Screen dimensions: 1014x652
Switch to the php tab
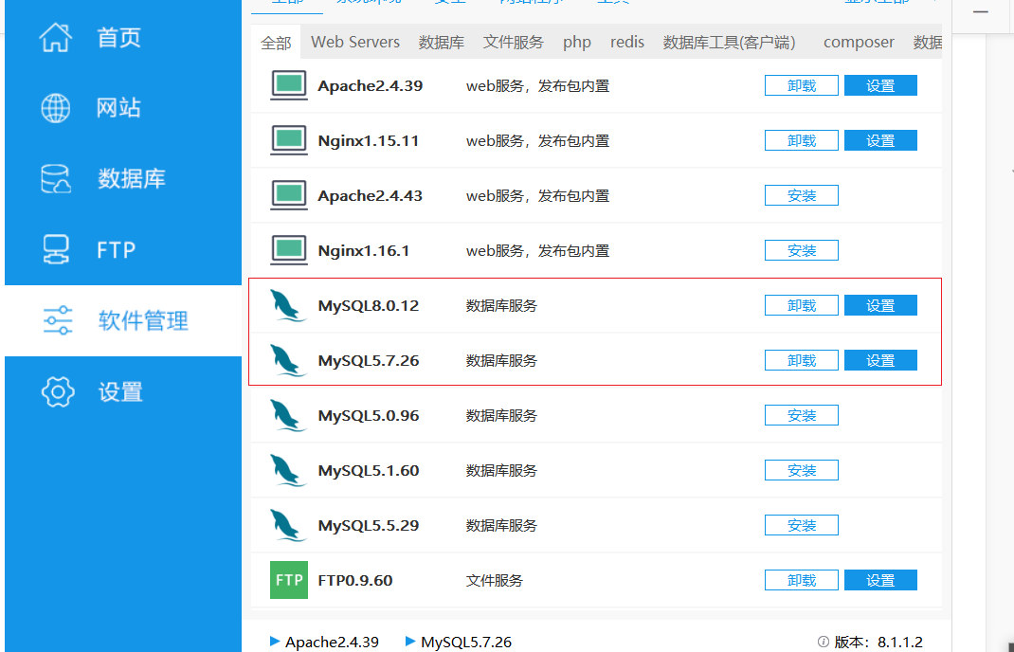(x=577, y=43)
